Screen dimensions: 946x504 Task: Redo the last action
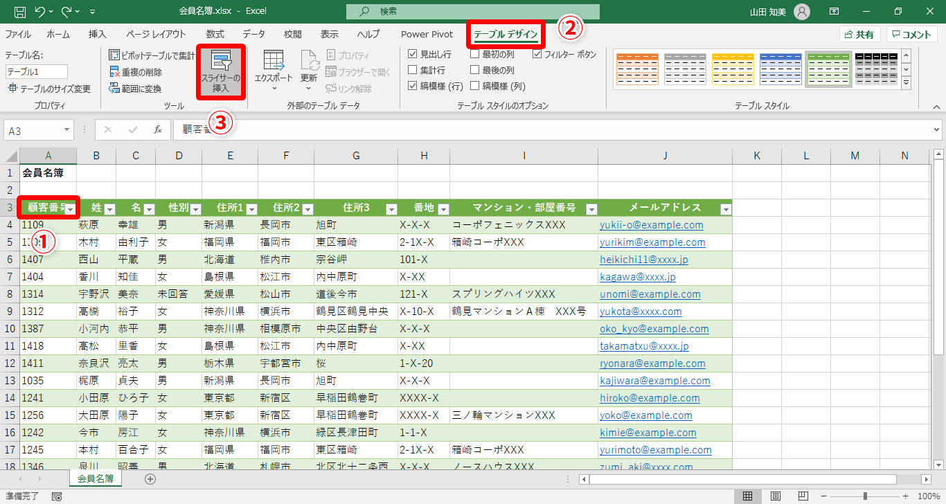pyautogui.click(x=67, y=12)
